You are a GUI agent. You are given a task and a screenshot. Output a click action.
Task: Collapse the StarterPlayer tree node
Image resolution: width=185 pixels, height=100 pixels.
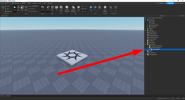point(146,44)
